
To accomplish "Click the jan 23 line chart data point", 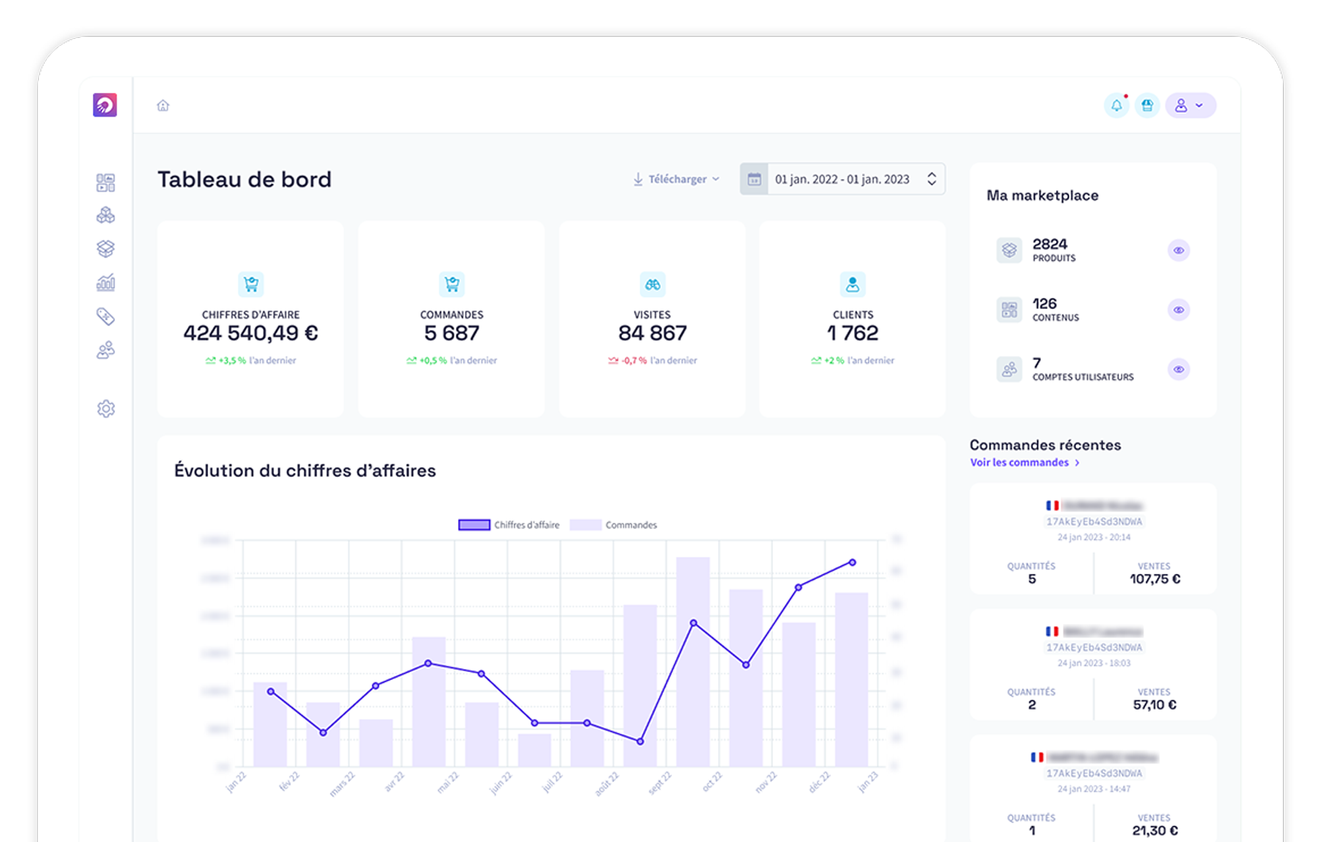I will click(853, 563).
